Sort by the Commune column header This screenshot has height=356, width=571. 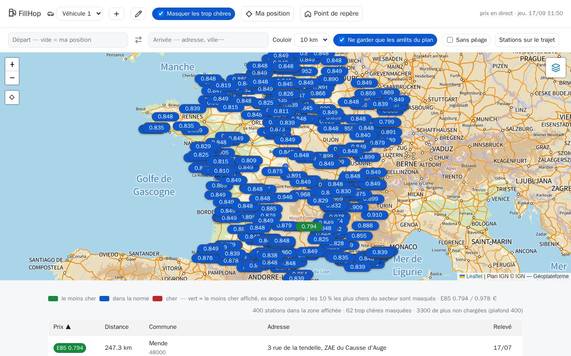pyautogui.click(x=163, y=327)
